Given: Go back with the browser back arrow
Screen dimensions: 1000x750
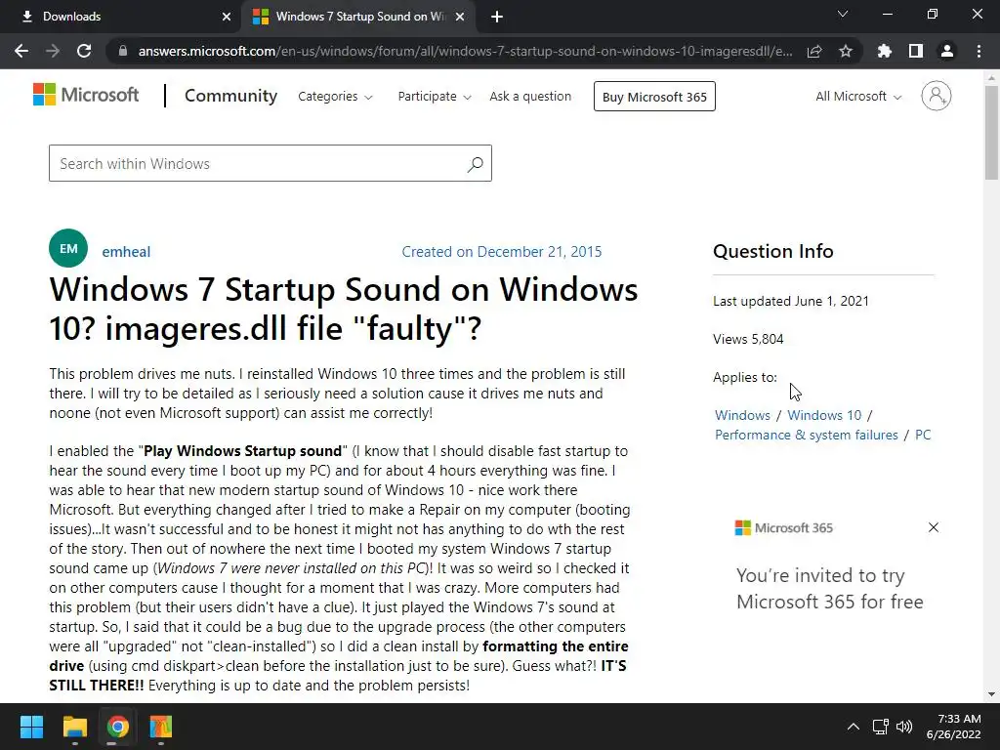Looking at the screenshot, I should coord(21,51).
